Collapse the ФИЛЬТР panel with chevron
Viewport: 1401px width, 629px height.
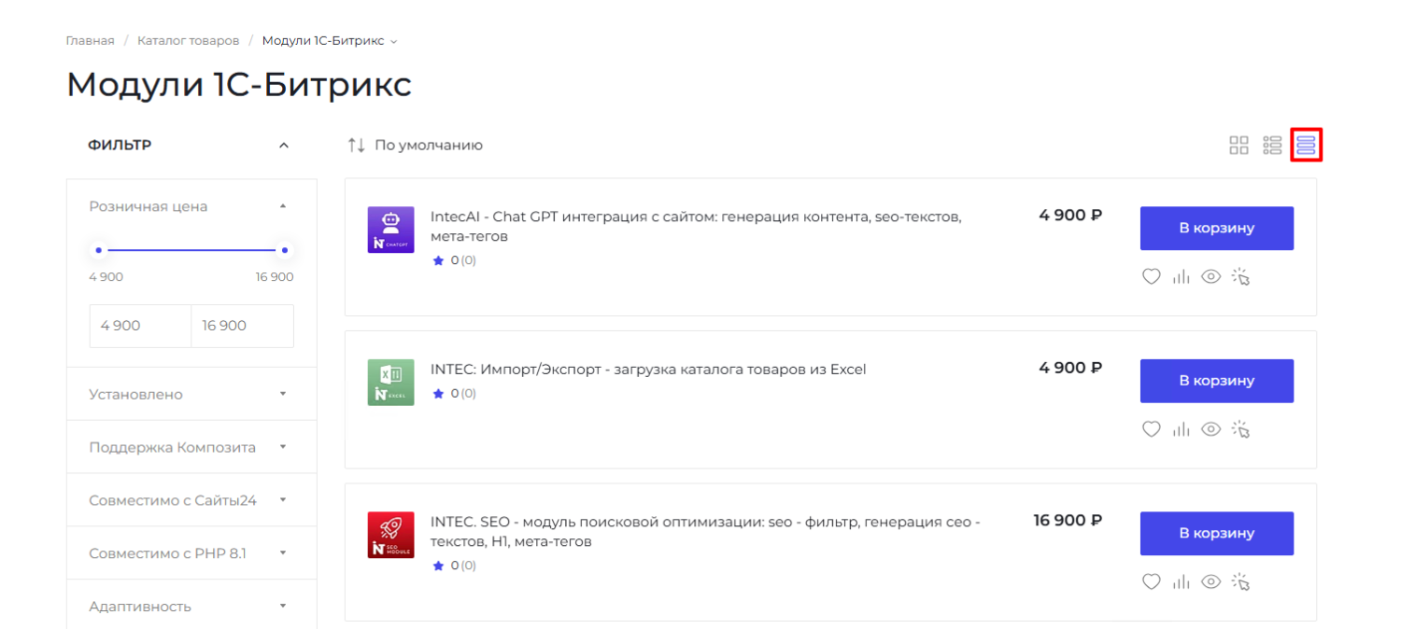(284, 146)
